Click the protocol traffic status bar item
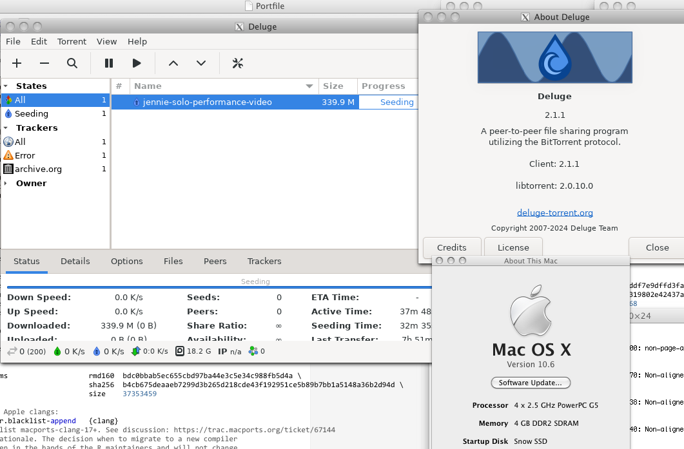This screenshot has width=684, height=449. 150,351
